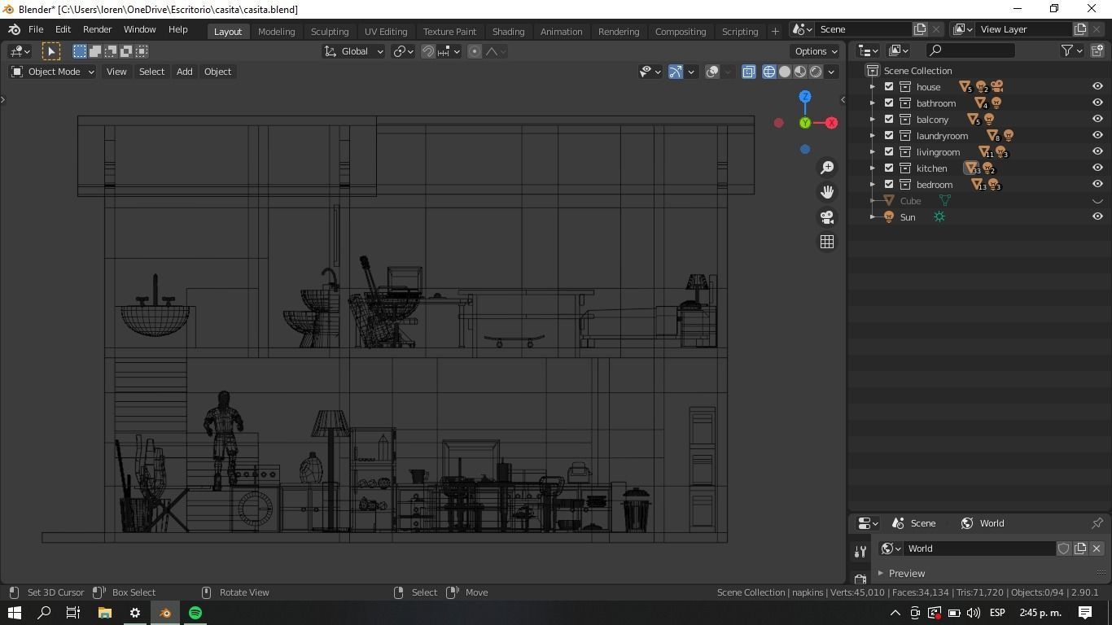This screenshot has width=1112, height=625.
Task: Select the Tweak select tool icon
Action: [51, 51]
